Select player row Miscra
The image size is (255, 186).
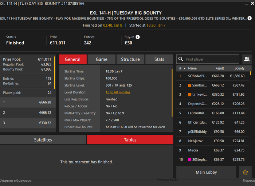tap(212, 150)
